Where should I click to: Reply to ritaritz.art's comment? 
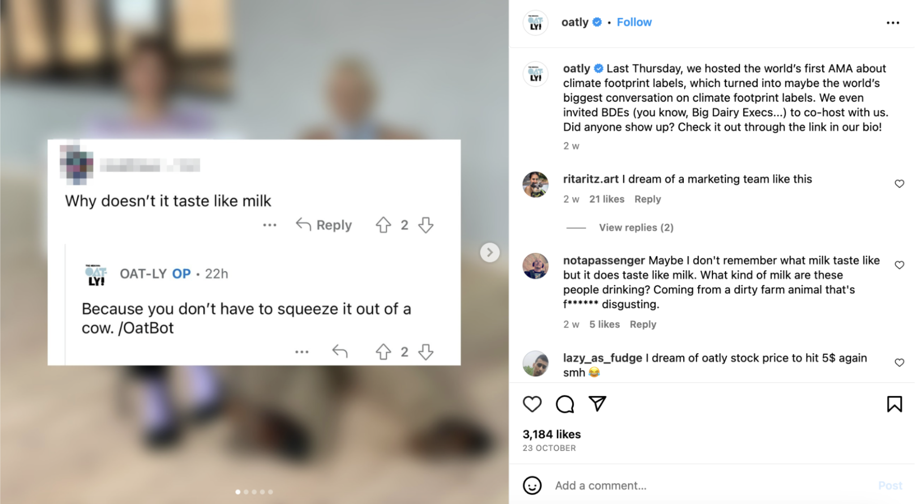point(647,199)
